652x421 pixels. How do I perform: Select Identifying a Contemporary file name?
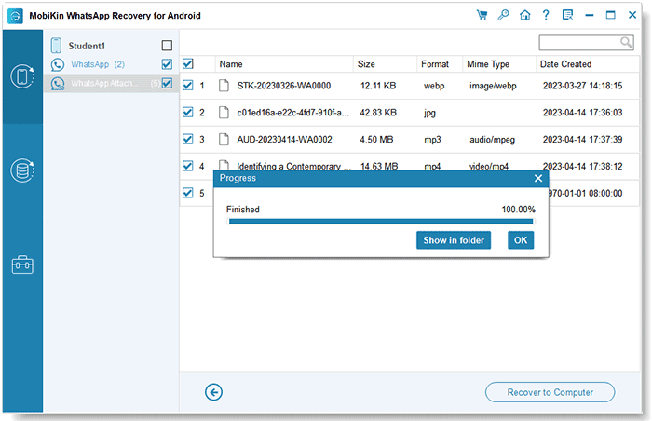(x=293, y=166)
